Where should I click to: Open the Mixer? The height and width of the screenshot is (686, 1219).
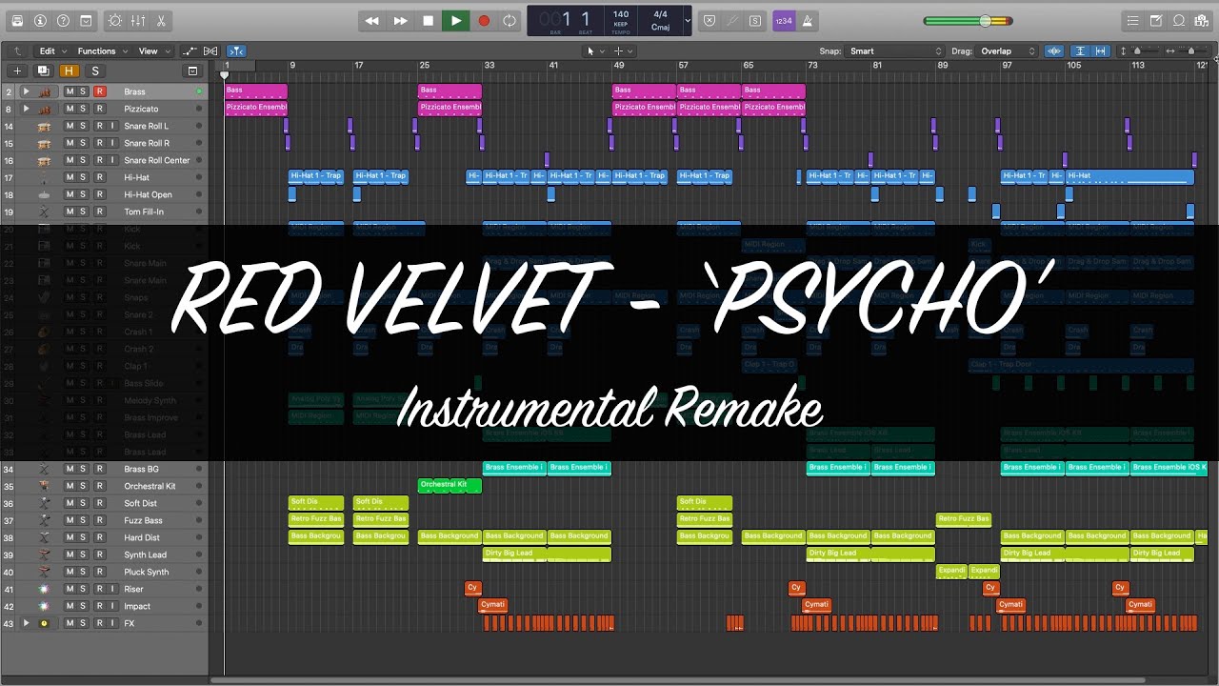pos(137,20)
